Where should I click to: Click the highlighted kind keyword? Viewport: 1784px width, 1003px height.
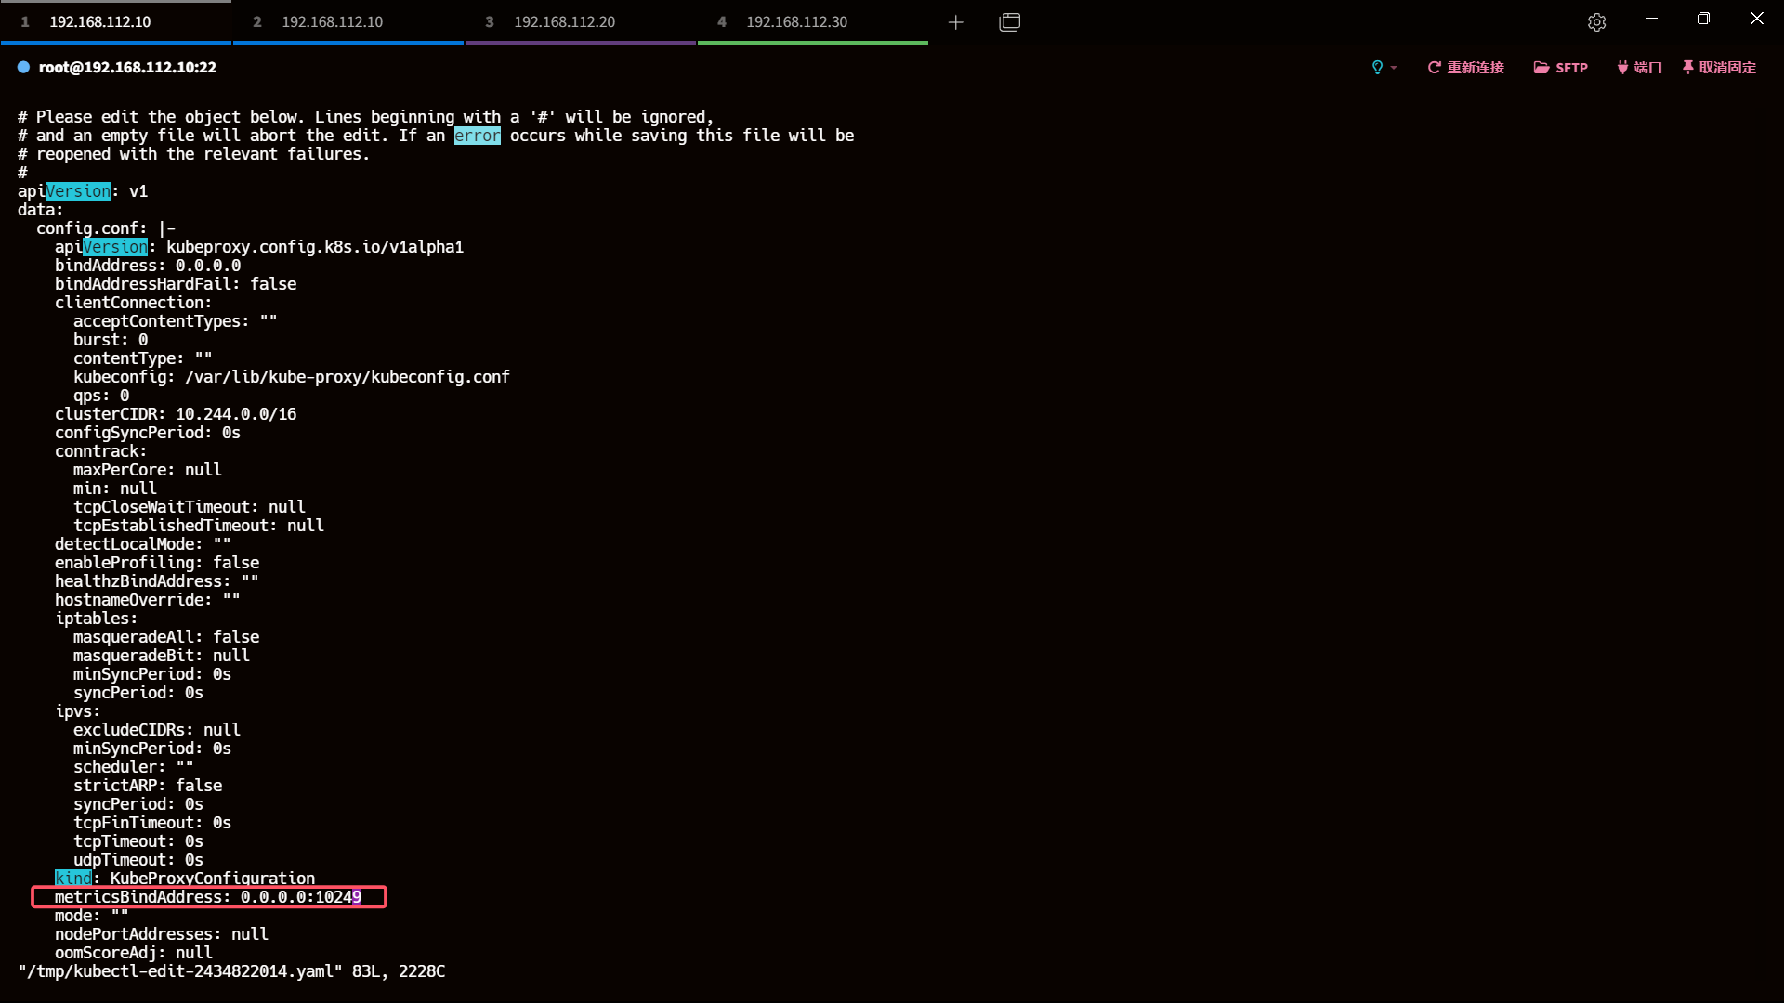click(73, 879)
